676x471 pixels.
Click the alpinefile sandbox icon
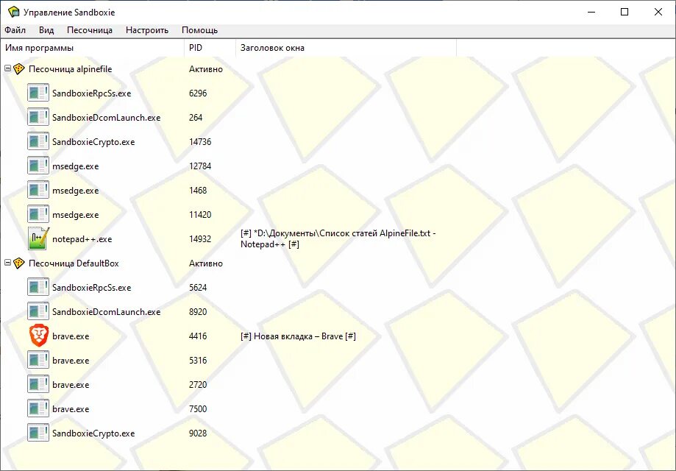pyautogui.click(x=18, y=69)
